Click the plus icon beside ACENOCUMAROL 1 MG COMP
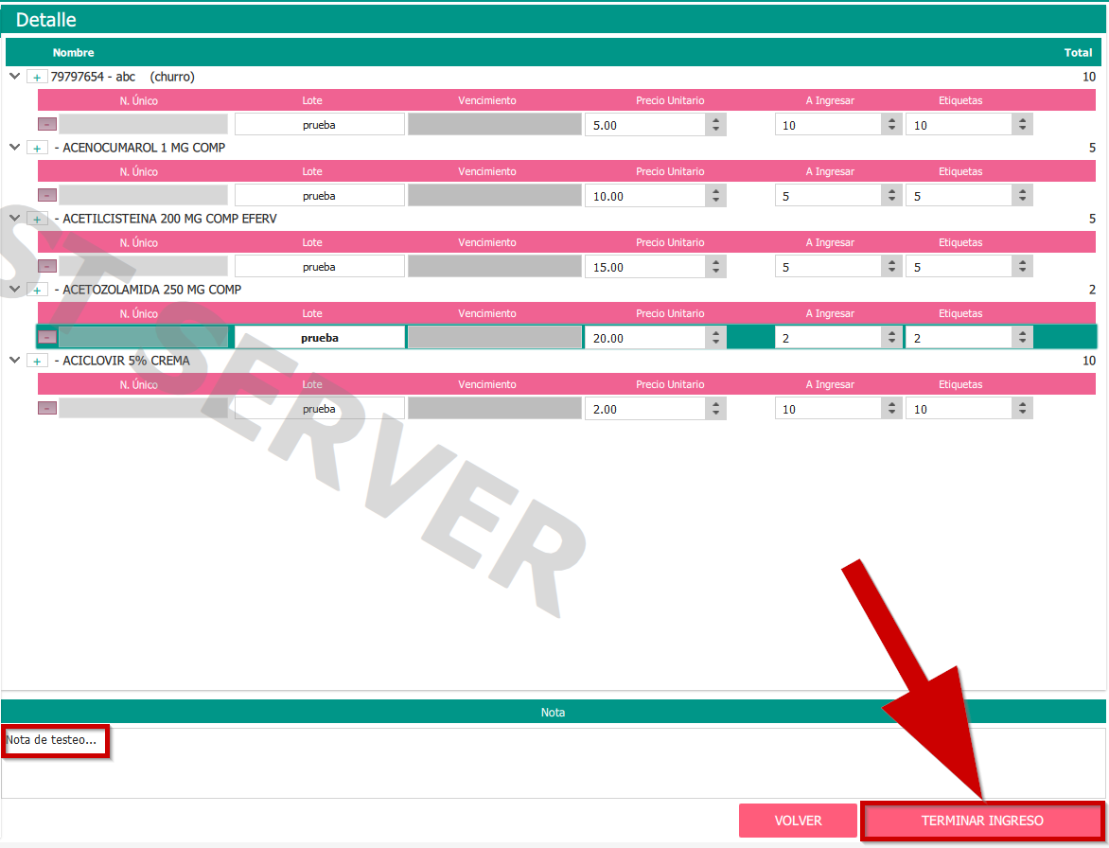1109x848 pixels. [37, 149]
